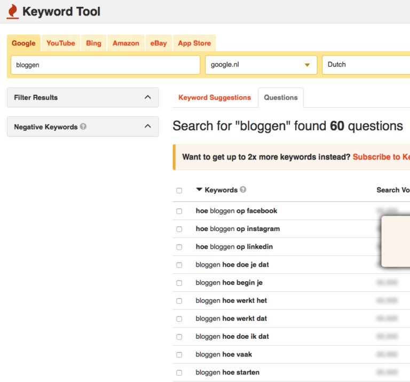Open the Keyword Suggestions tab
Screen dimensions: 410x382
pyautogui.click(x=215, y=98)
